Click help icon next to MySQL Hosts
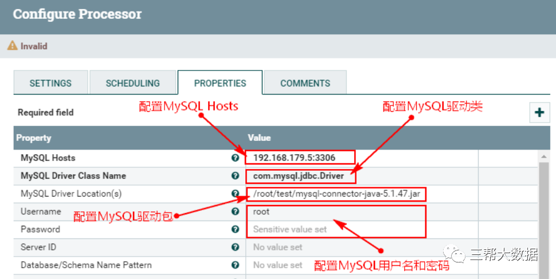This screenshot has height=279, width=556. (235, 158)
